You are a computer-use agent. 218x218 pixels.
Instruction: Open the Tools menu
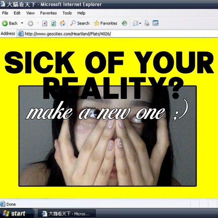tap(67, 13)
